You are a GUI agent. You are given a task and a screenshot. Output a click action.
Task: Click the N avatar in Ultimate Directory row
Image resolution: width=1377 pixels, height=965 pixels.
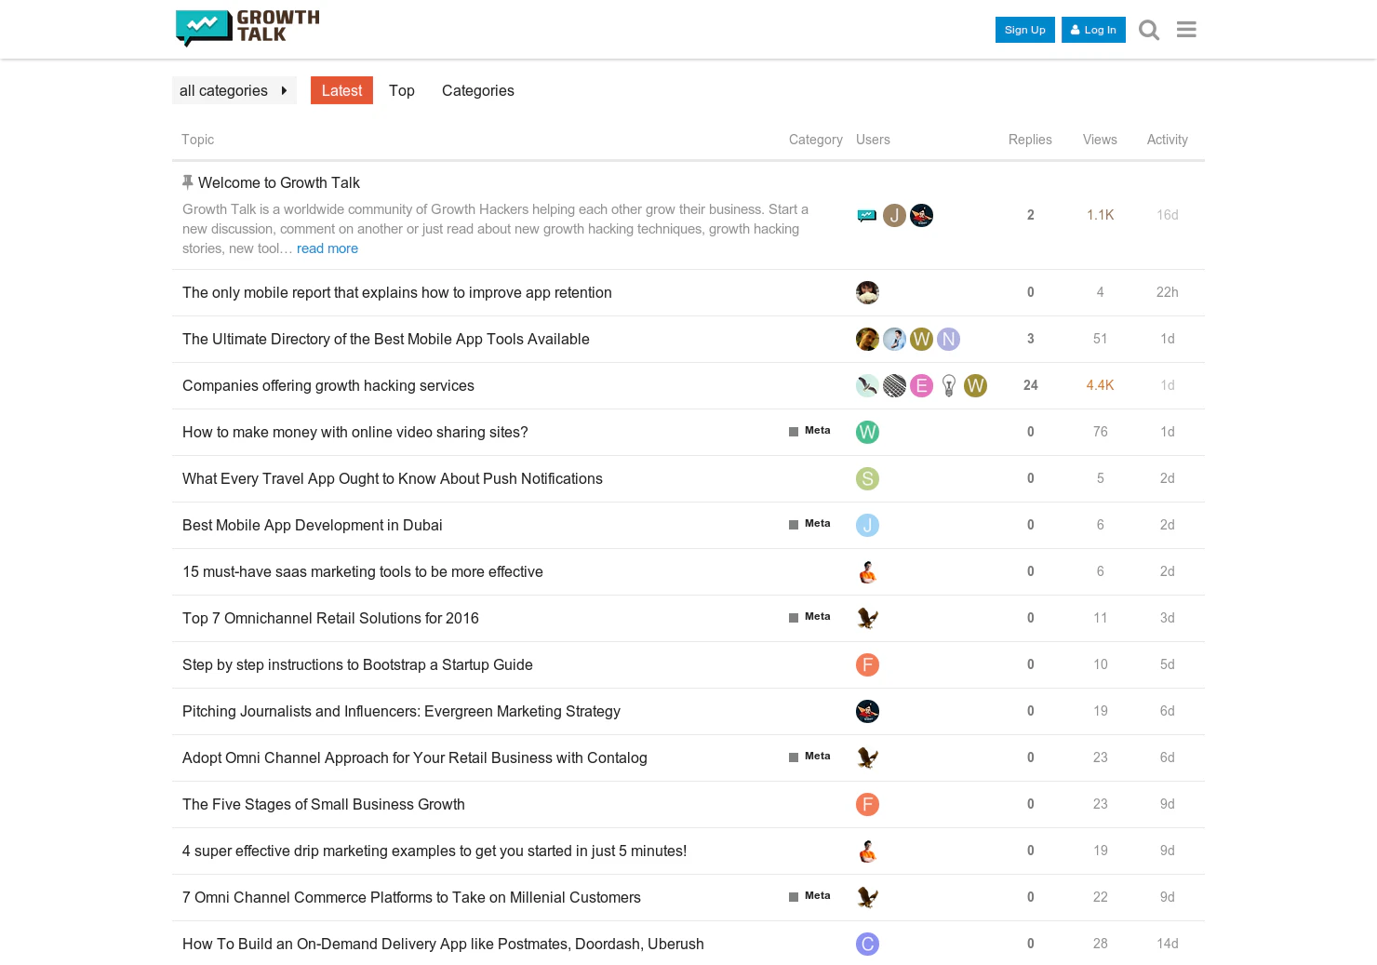(948, 339)
